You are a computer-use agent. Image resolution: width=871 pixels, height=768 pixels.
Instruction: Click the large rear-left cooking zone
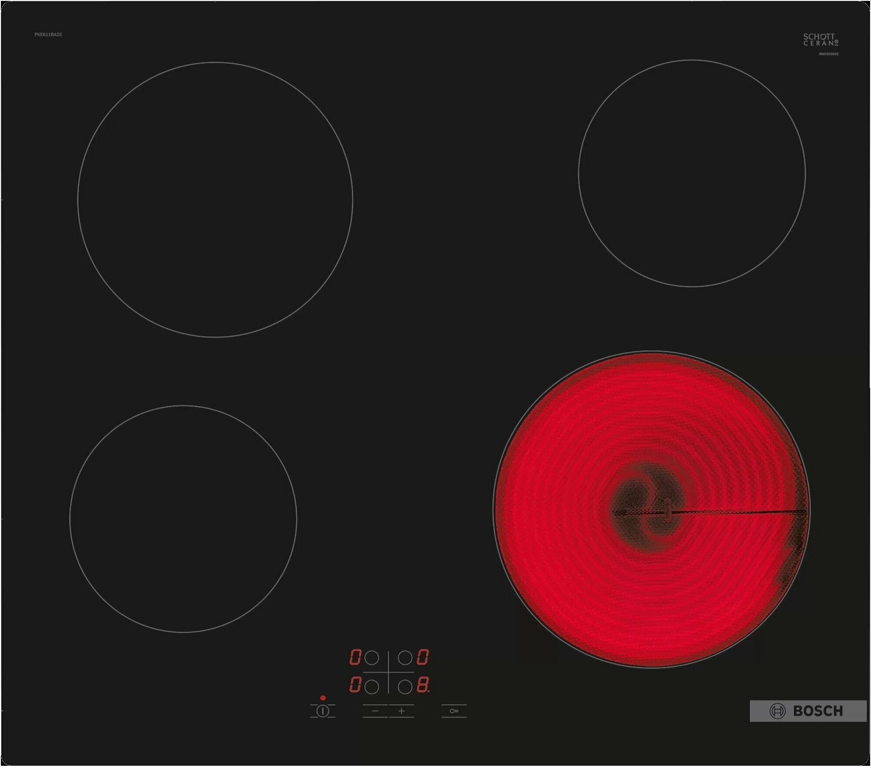point(215,199)
